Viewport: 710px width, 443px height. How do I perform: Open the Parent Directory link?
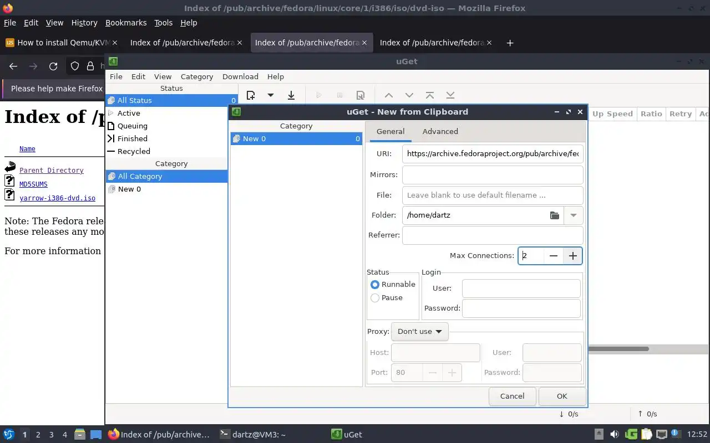click(52, 171)
